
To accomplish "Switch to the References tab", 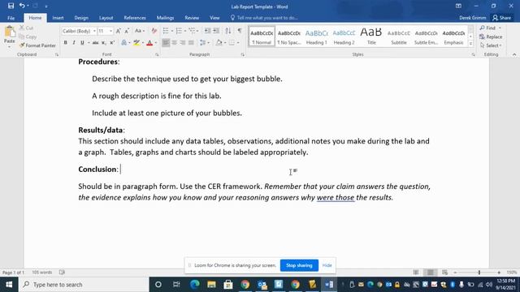I will pyautogui.click(x=135, y=18).
